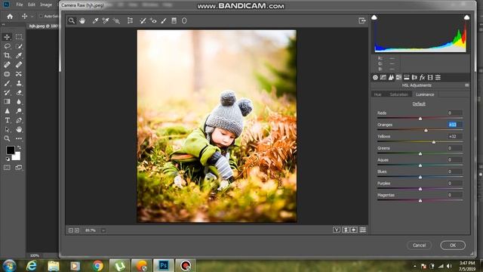Select Photoshop Type tool
483x272 pixels.
[x=7, y=120]
